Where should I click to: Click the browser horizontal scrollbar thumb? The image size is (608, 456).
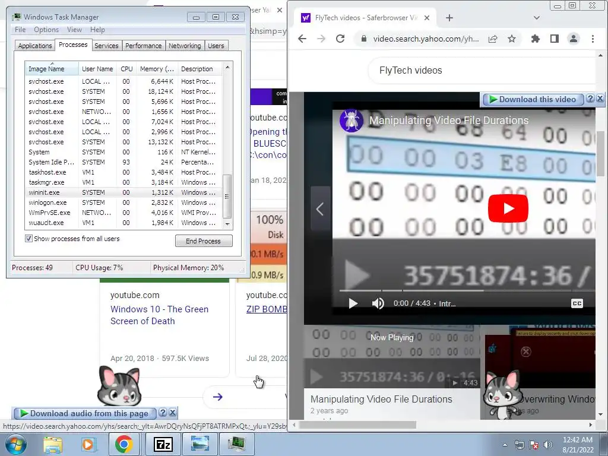(357, 425)
